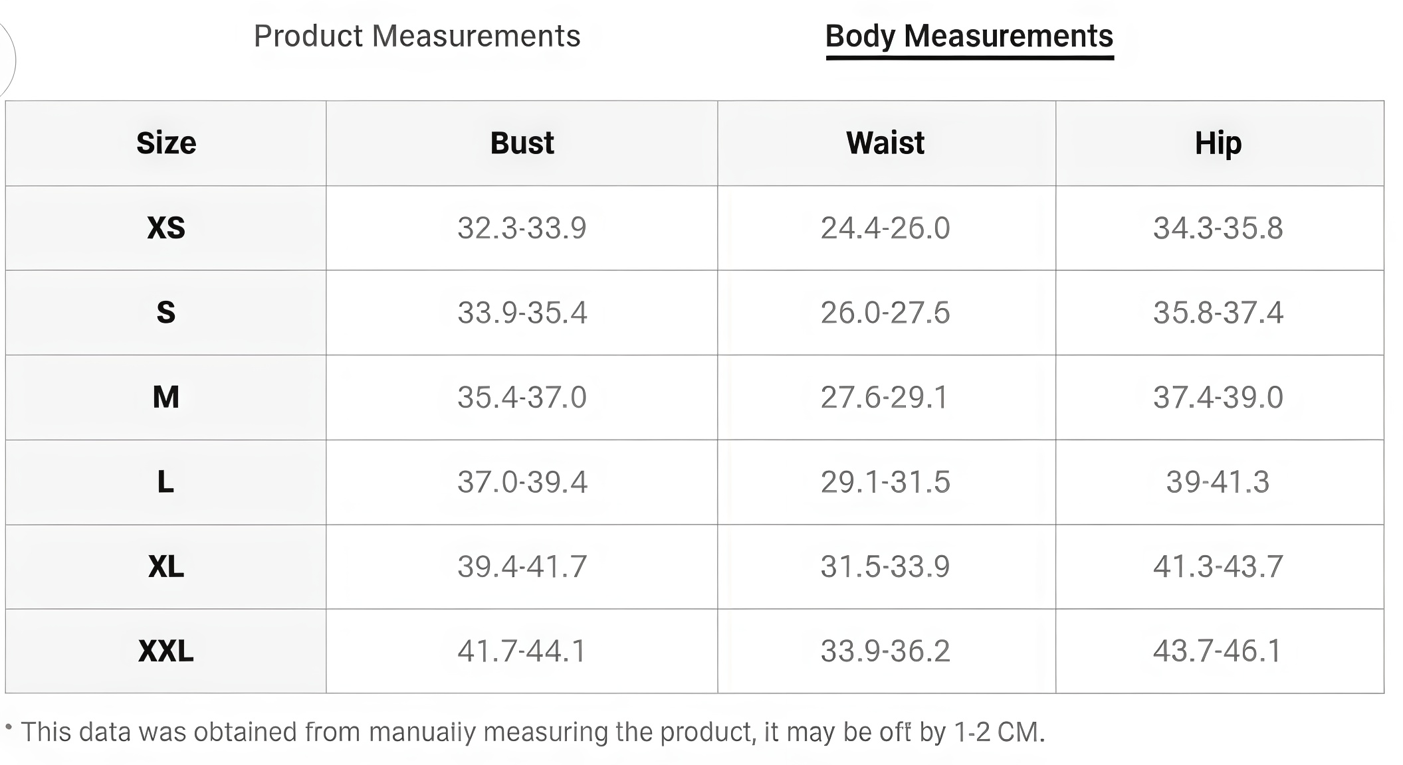Click the XL bust value 39.4-41.7
This screenshot has width=1403, height=765.
(x=522, y=566)
